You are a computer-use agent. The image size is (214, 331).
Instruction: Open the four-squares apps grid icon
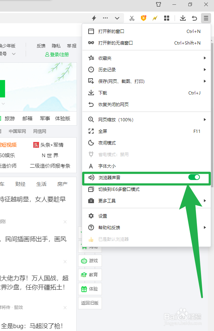click(167, 18)
